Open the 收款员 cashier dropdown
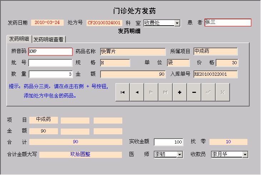This screenshot has height=175, width=261. coord(245,155)
